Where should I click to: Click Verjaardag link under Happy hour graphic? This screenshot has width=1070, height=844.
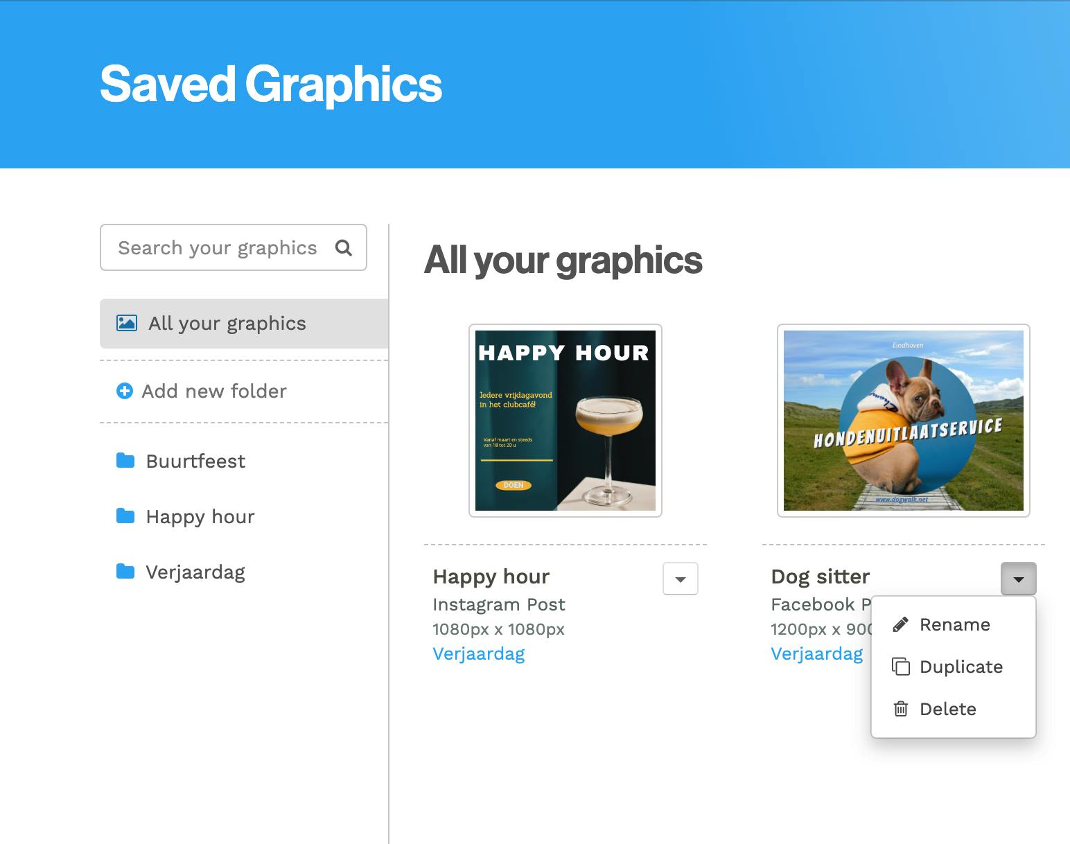(x=479, y=653)
